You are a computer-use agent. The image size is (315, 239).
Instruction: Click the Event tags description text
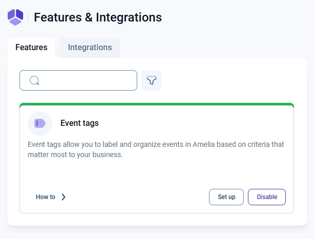pos(156,149)
